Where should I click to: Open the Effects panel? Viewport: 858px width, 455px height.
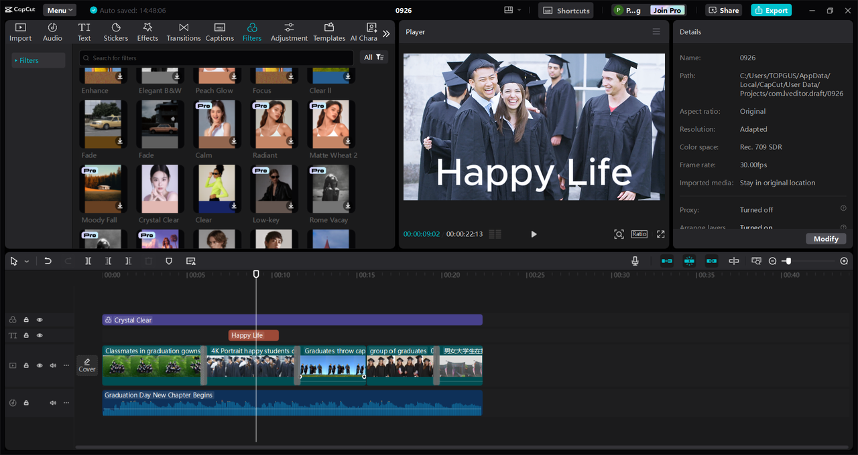click(x=147, y=32)
